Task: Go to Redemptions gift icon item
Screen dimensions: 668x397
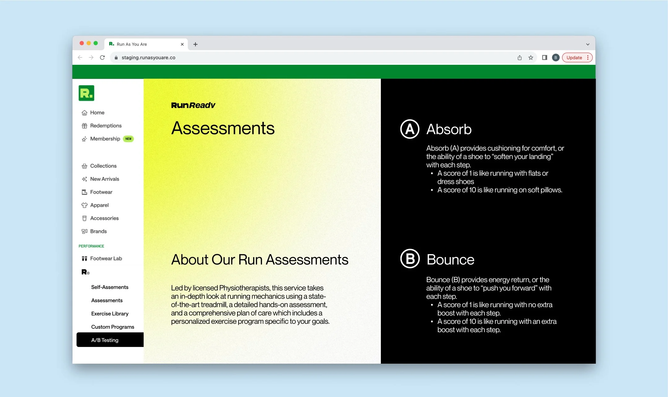Action: [x=105, y=126]
